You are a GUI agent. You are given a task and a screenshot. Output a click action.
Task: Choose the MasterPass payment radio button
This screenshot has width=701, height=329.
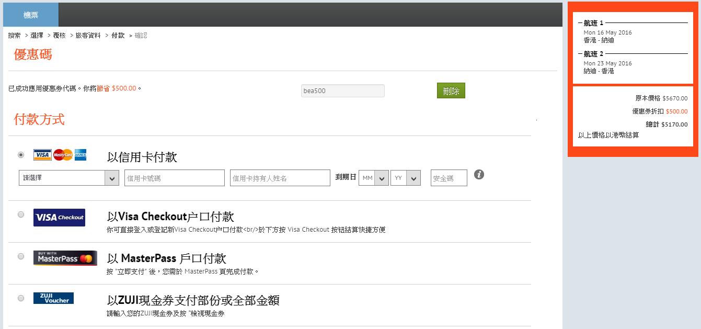(21, 256)
